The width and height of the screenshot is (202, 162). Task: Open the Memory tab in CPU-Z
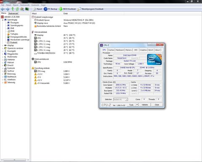point(129,50)
